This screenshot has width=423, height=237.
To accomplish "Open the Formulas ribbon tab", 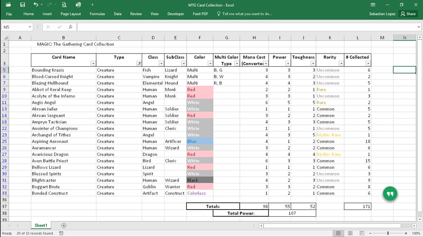I will (97, 14).
